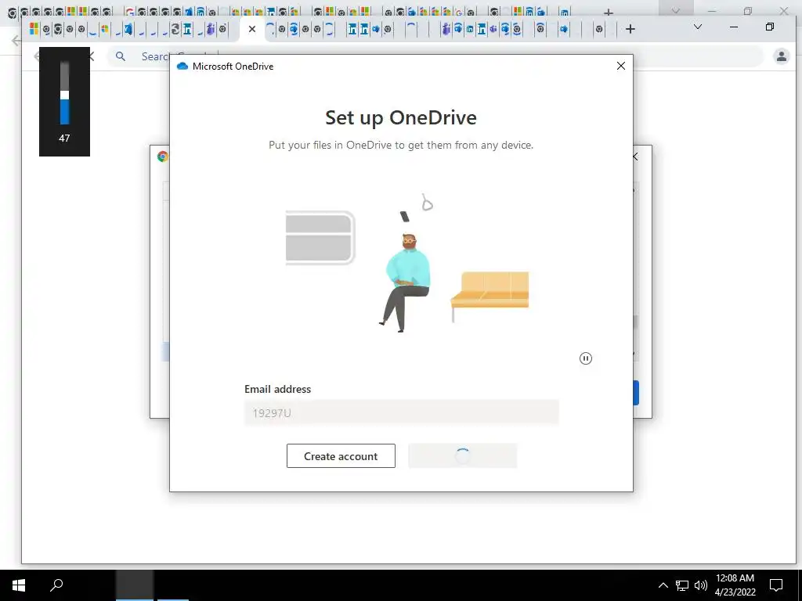Minimize the front browser window

click(x=733, y=27)
